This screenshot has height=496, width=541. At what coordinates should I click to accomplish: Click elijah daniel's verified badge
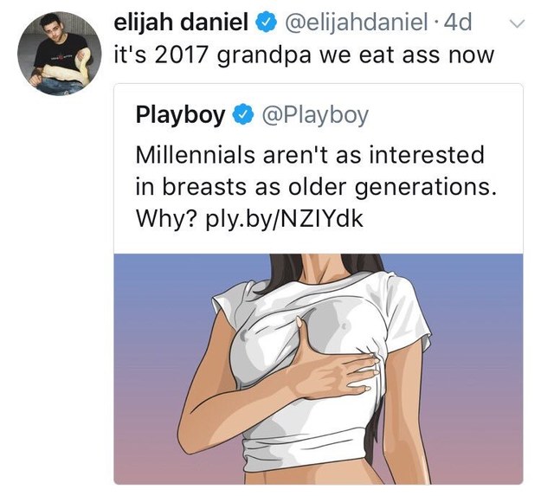point(265,23)
